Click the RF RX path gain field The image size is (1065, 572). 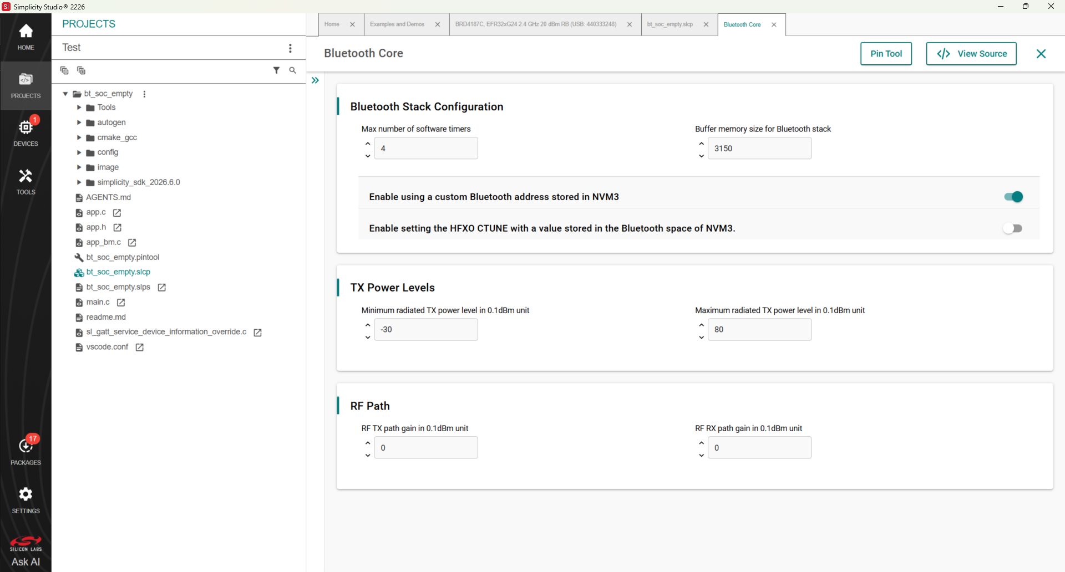click(x=759, y=448)
